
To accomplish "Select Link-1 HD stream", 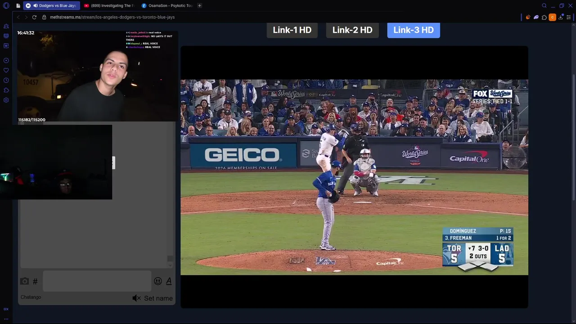I will point(292,30).
